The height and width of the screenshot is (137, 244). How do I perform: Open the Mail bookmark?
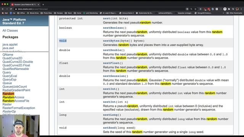(5, 13)
